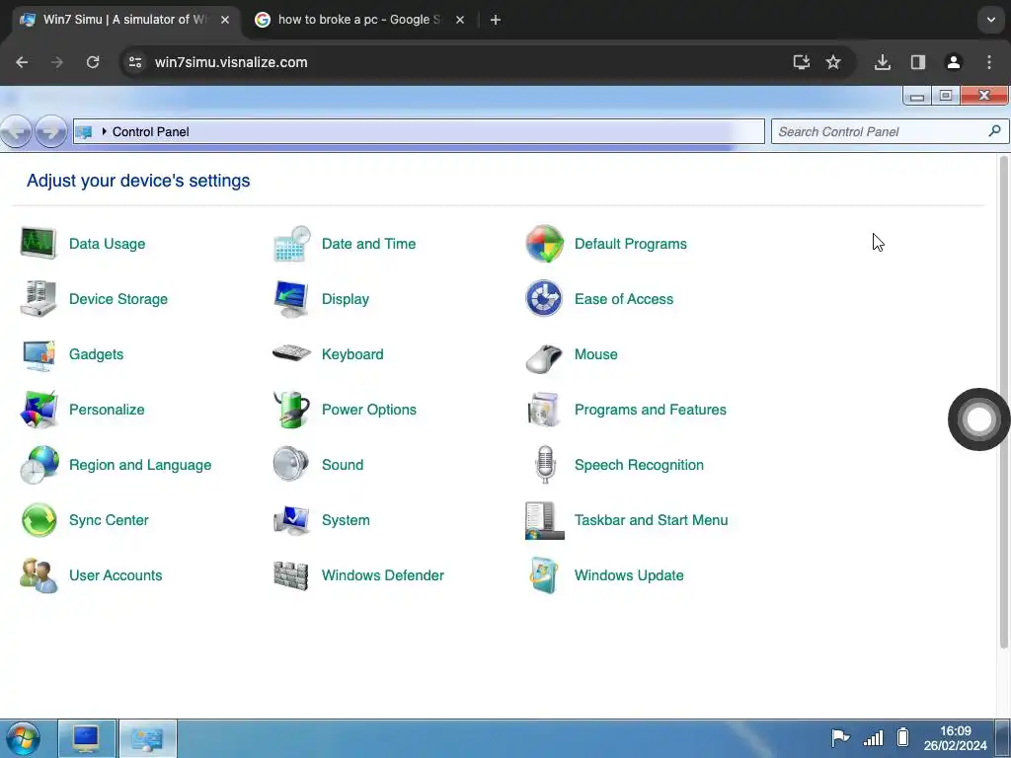Screen dimensions: 1011x758
Task: Open the Windows Update icon
Action: pyautogui.click(x=544, y=575)
